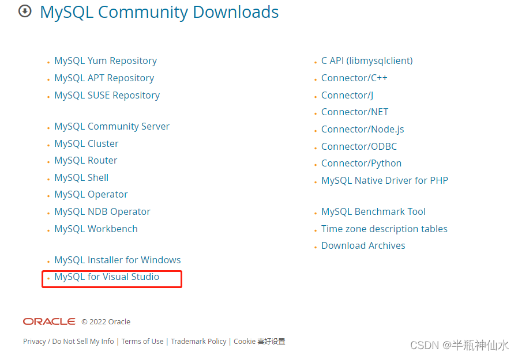
Task: Open the MySQL Router link
Action: click(85, 160)
